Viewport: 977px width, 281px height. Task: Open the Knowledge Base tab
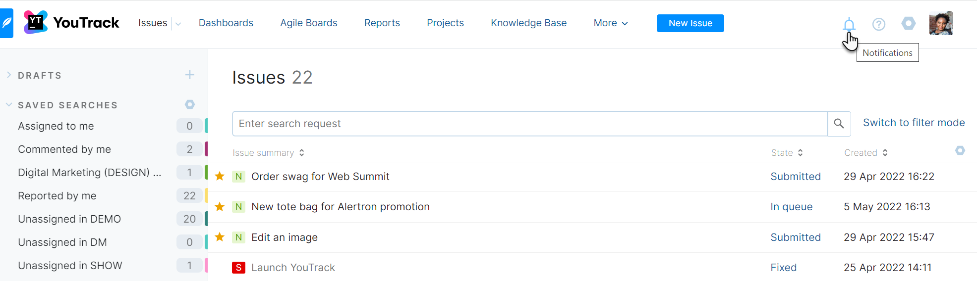click(x=528, y=23)
